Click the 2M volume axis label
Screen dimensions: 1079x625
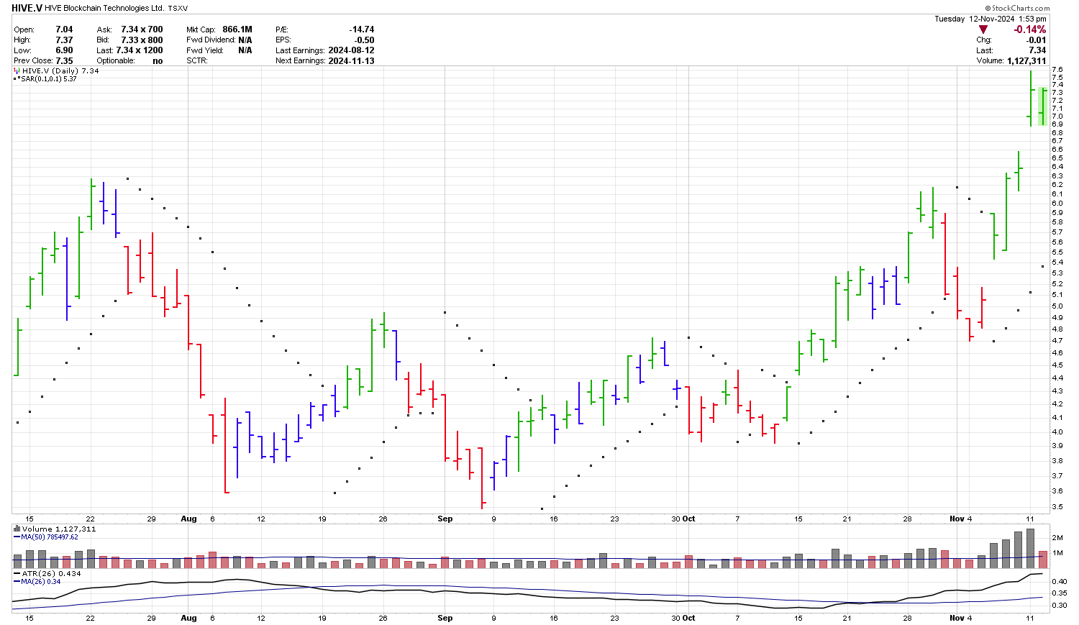[1058, 538]
